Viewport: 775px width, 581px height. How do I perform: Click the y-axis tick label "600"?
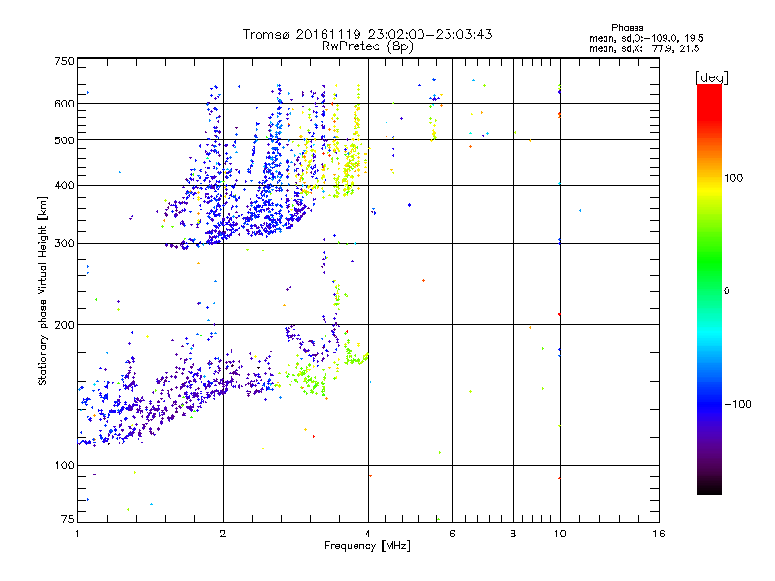[64, 104]
